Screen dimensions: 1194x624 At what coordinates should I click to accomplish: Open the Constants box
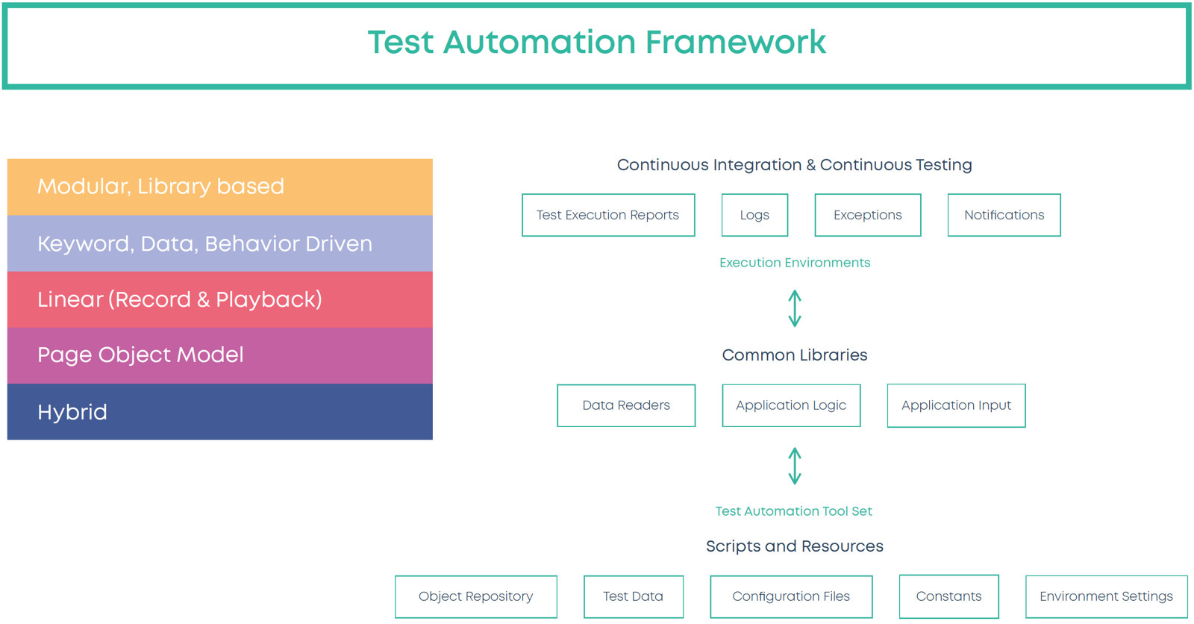click(948, 596)
